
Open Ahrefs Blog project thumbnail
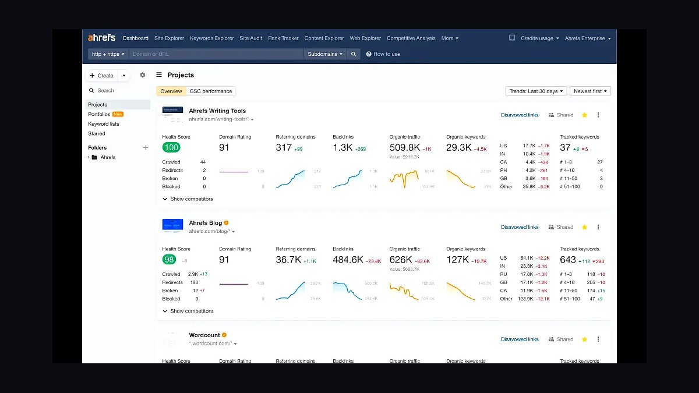(172, 226)
